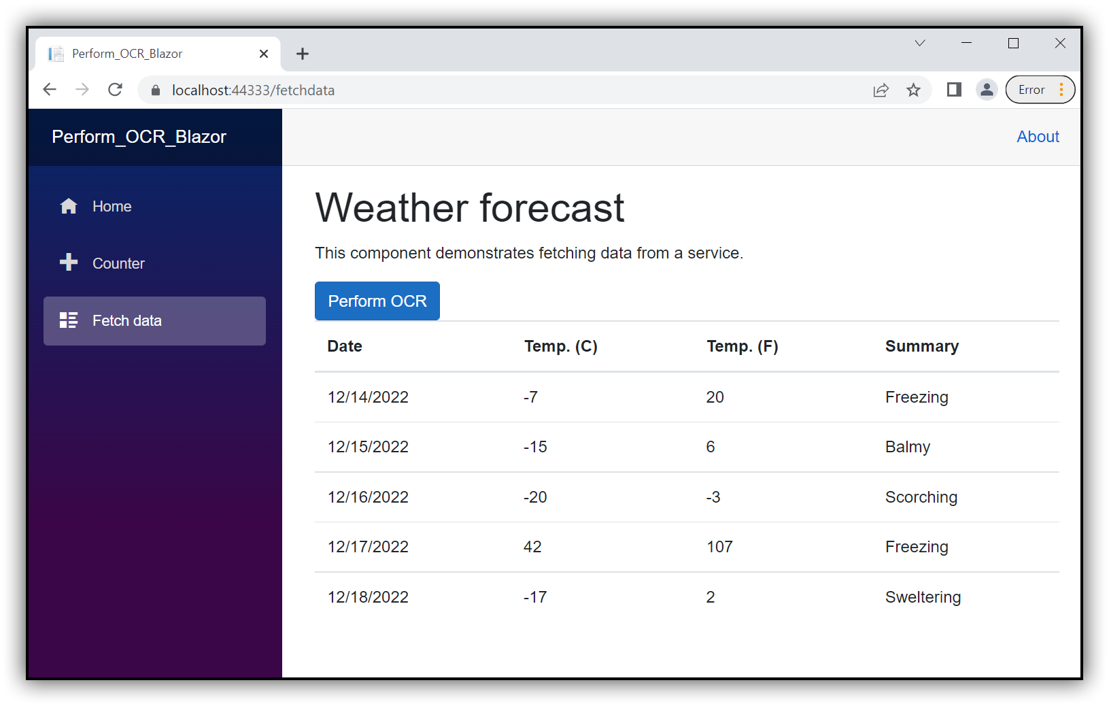Select the Home icon in sidebar
The image size is (1109, 706).
click(69, 206)
